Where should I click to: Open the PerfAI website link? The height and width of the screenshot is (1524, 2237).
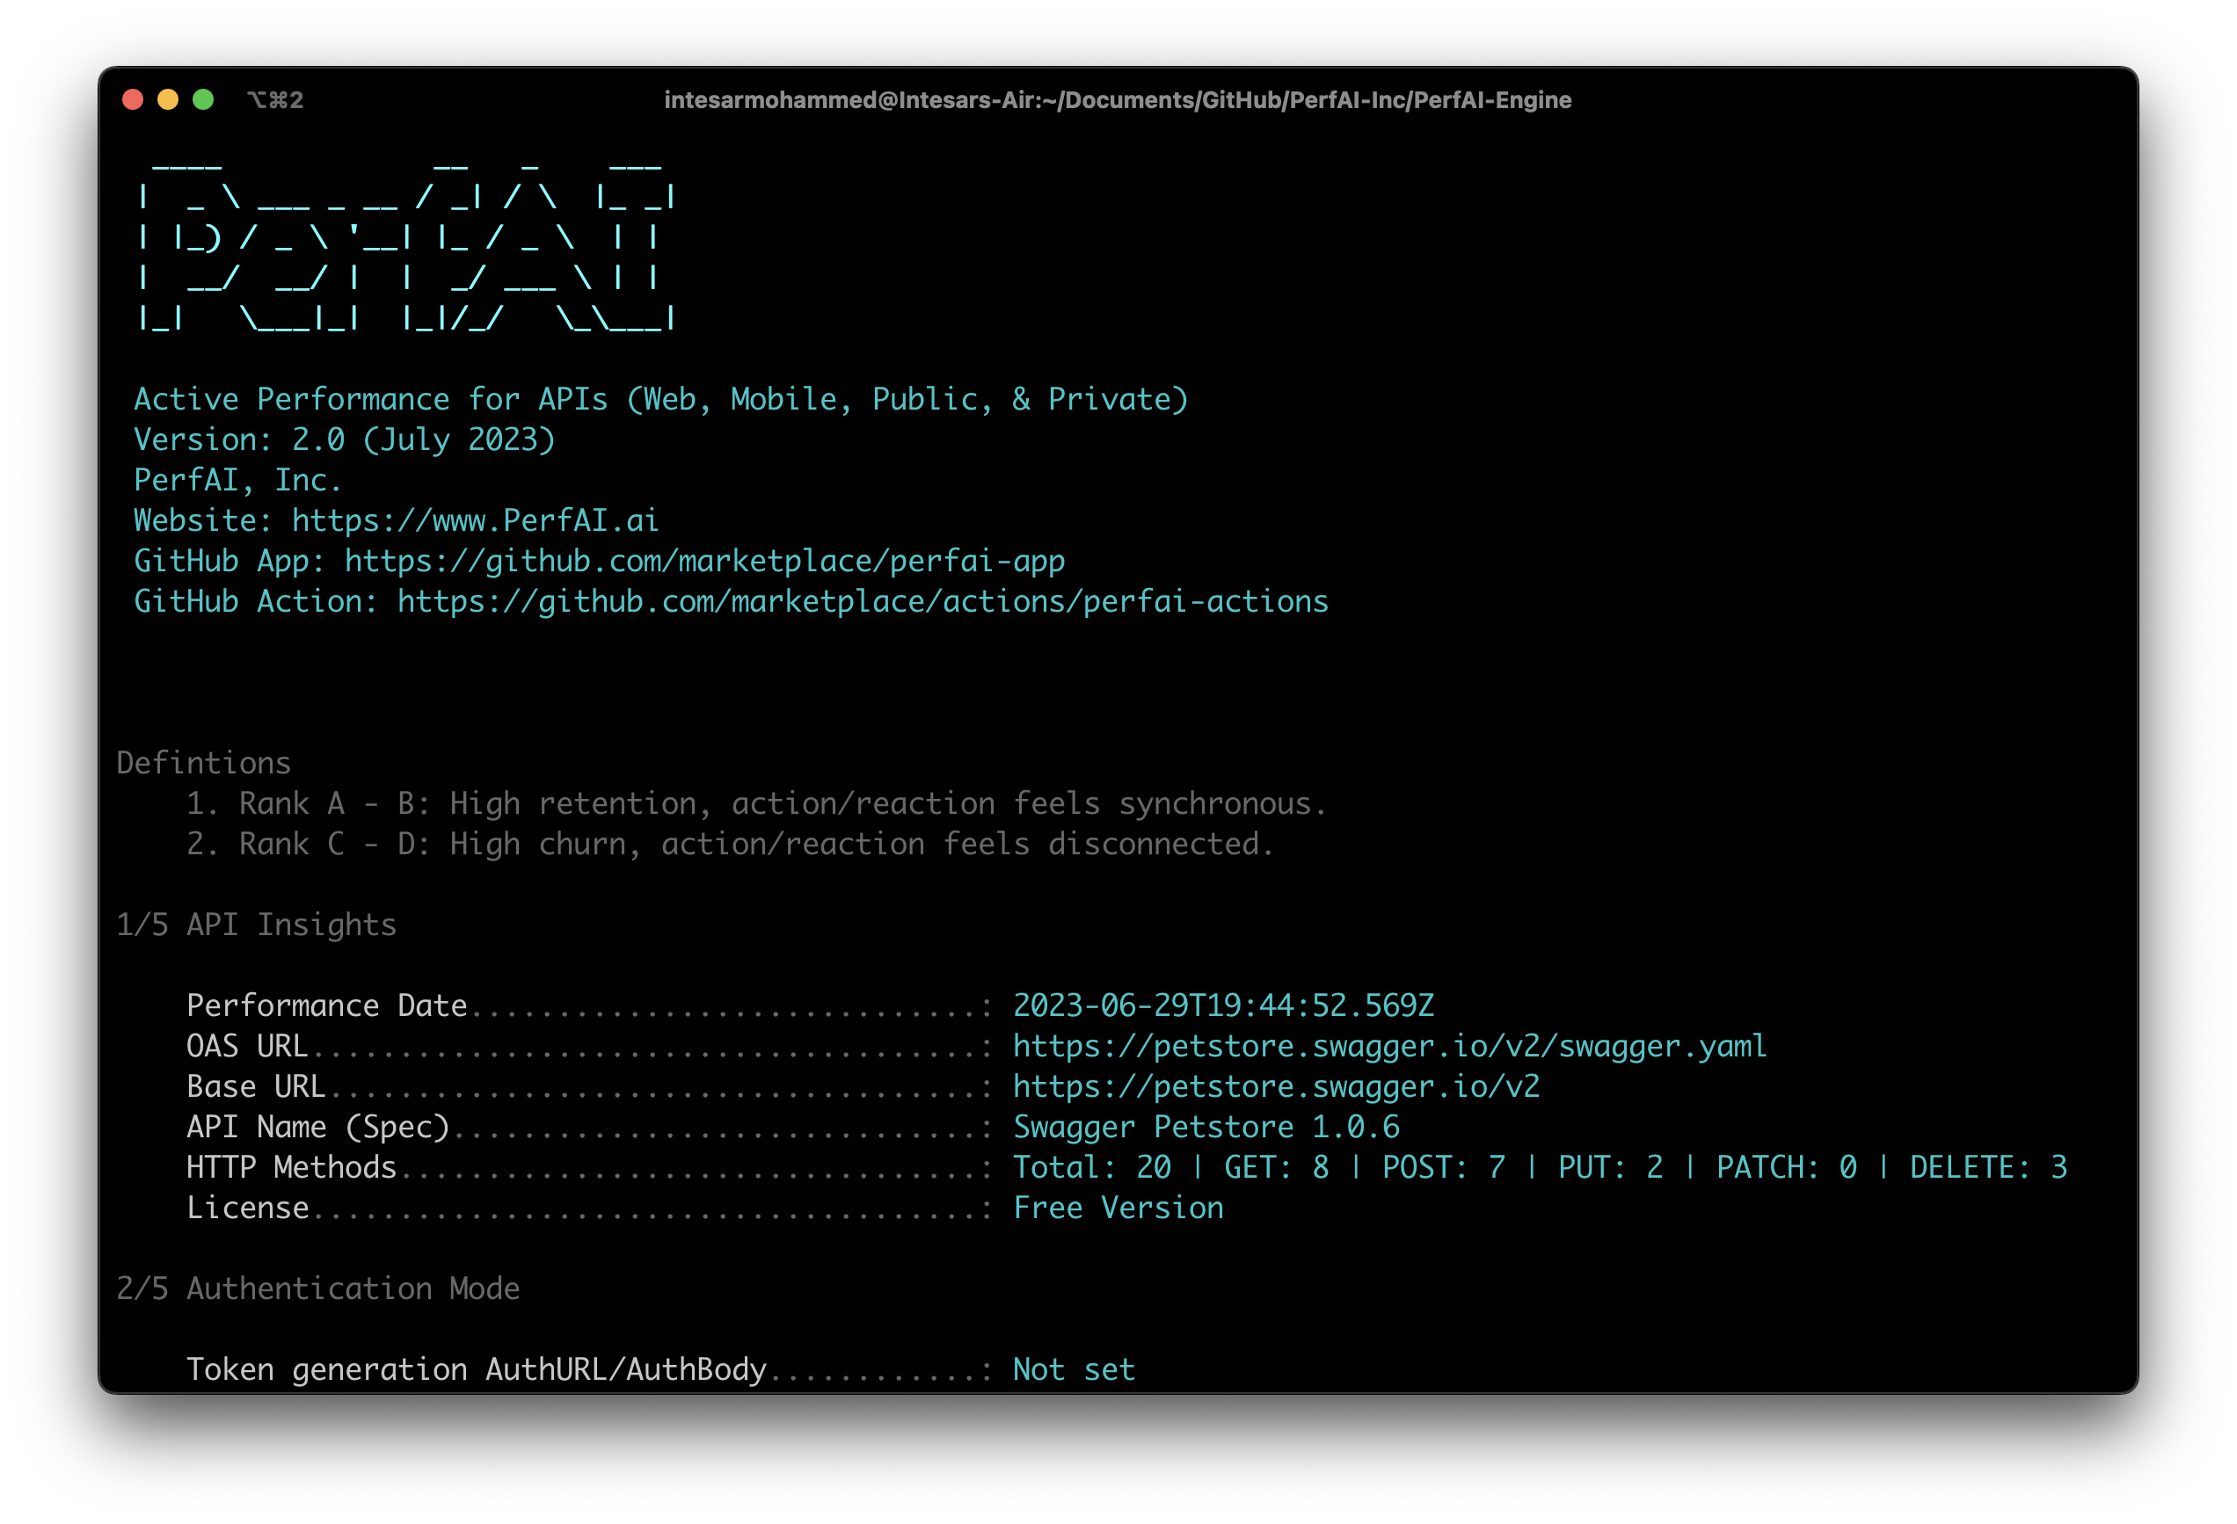tap(475, 519)
